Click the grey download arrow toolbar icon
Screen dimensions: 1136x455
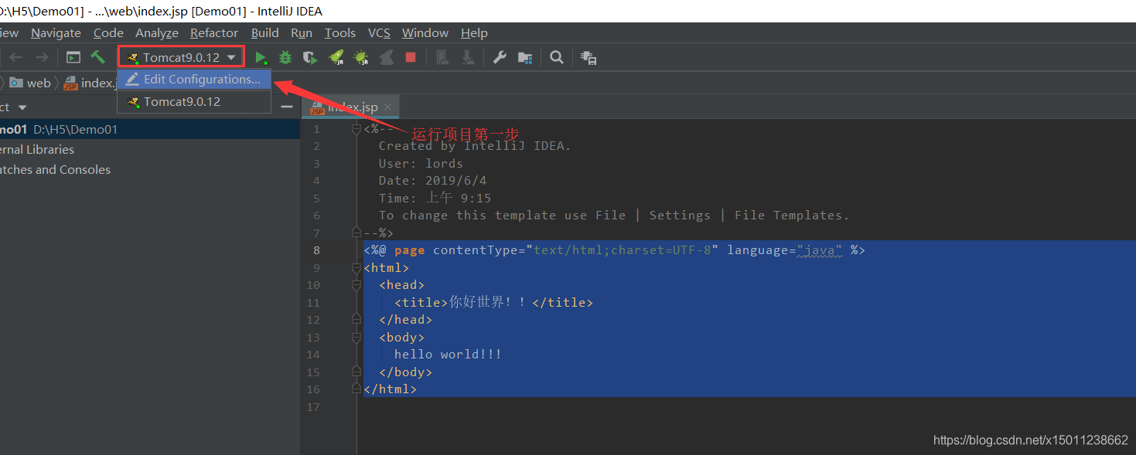tap(467, 57)
